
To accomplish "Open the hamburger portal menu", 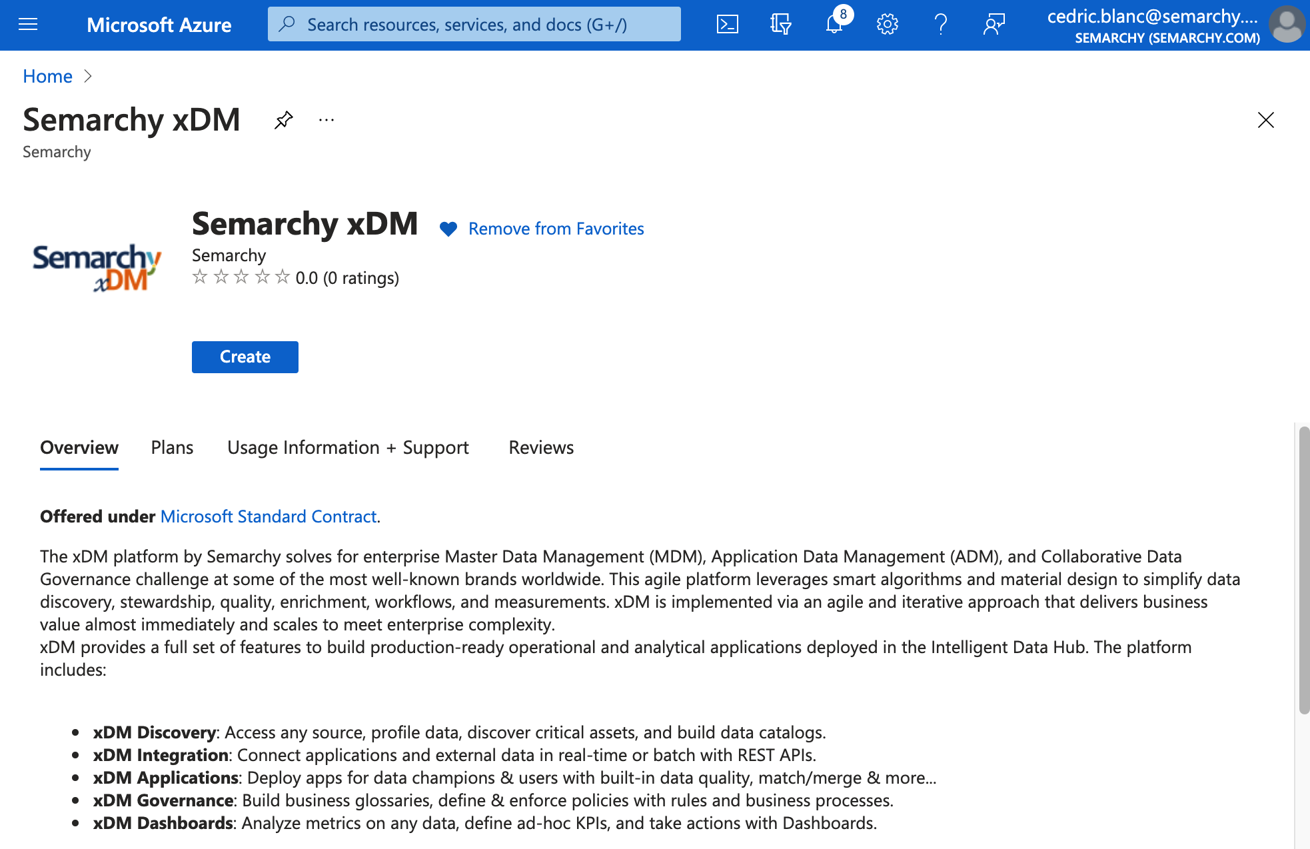I will coord(28,25).
